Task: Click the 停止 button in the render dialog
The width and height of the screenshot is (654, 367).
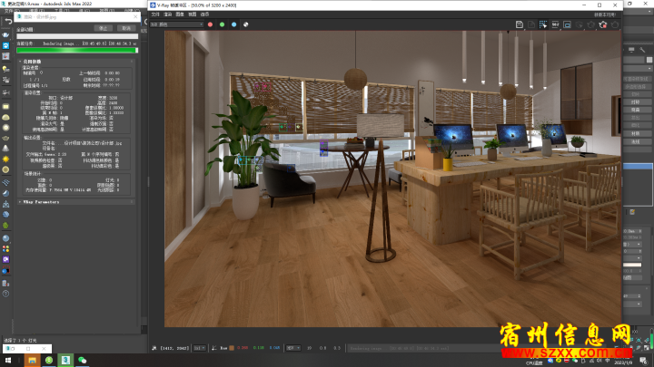Action: click(x=103, y=28)
